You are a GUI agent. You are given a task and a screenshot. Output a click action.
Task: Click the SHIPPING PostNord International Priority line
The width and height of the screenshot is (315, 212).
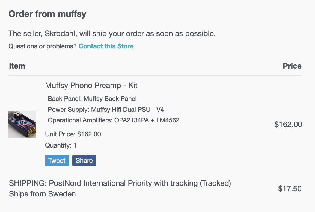tap(120, 183)
